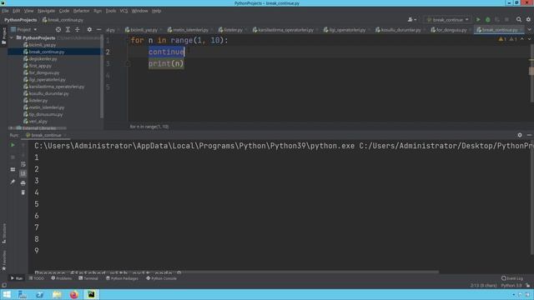This screenshot has height=300, width=534.
Task: Select opened file target icon in Project panel
Action: click(58, 30)
